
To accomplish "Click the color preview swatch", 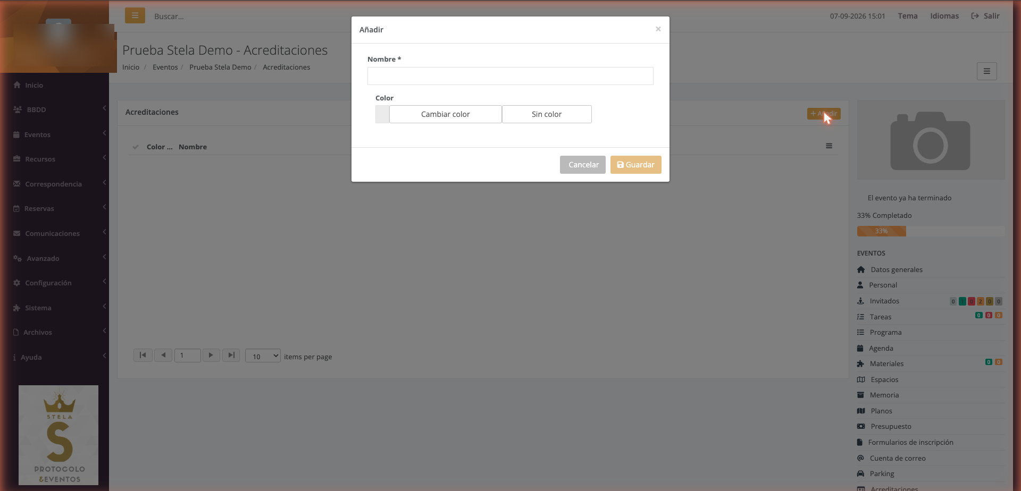I will click(x=382, y=114).
